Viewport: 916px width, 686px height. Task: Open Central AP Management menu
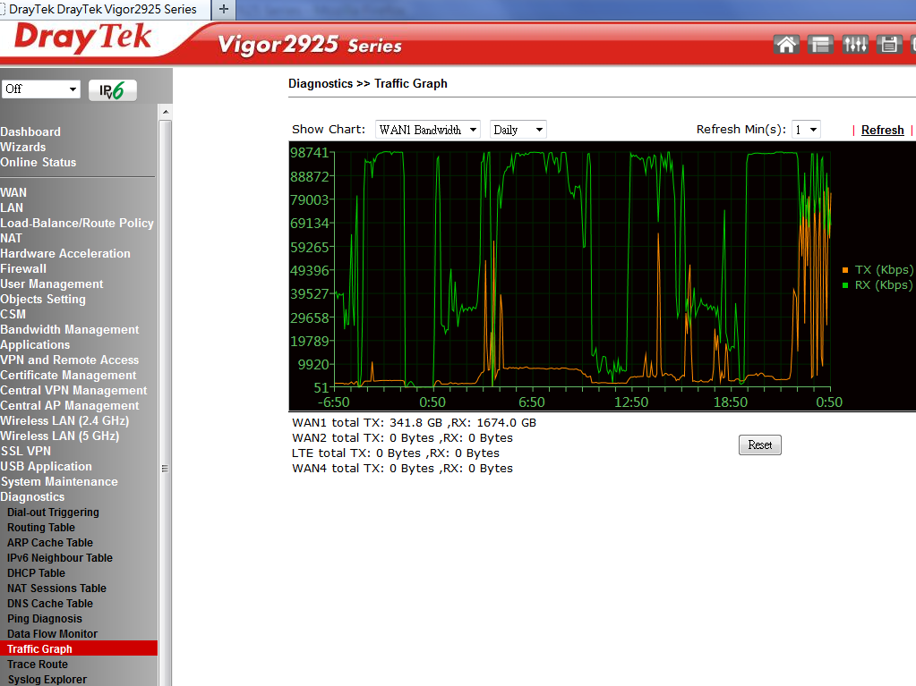point(70,405)
